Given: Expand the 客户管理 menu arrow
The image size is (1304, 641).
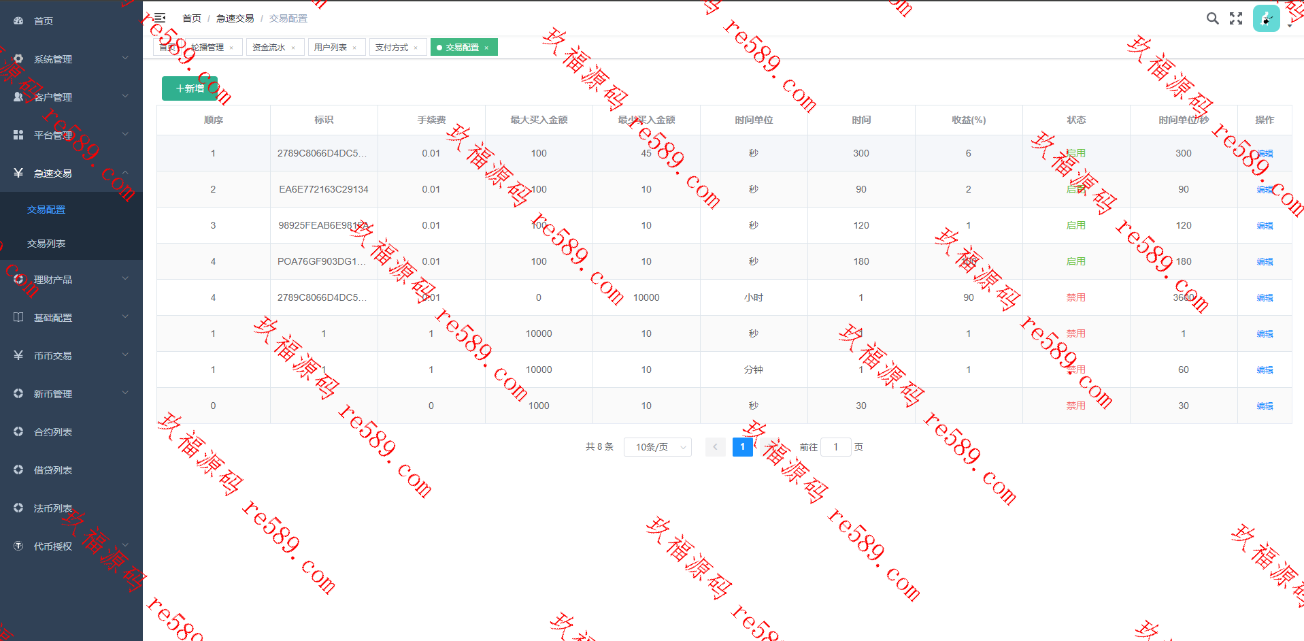Looking at the screenshot, I should [125, 97].
